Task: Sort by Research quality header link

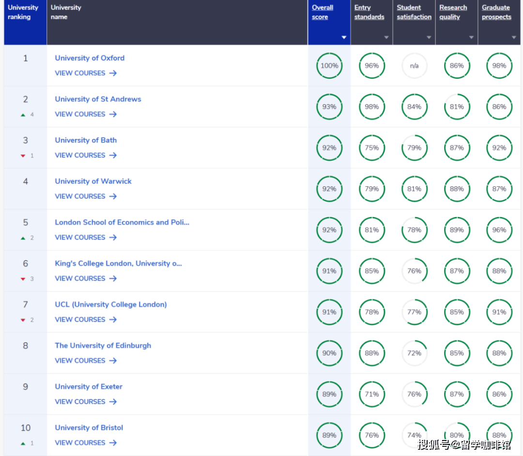Action: point(453,12)
